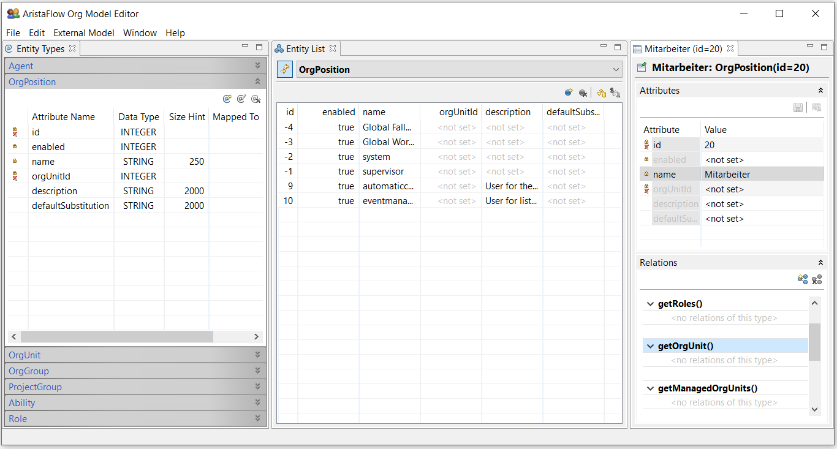Maximize the Entity List panel
837x449 pixels.
(x=618, y=47)
